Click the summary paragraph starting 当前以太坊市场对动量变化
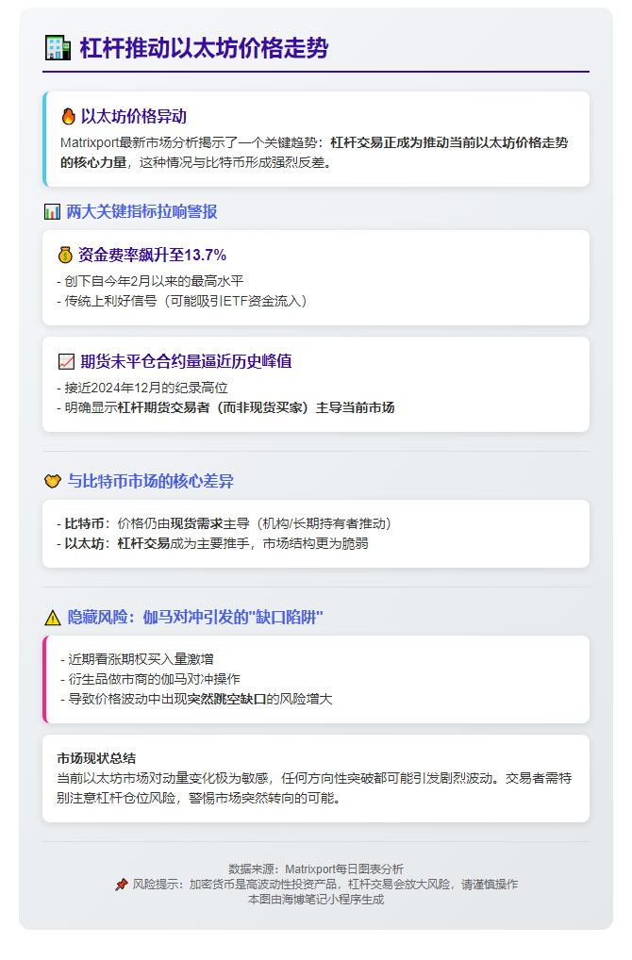 point(314,788)
